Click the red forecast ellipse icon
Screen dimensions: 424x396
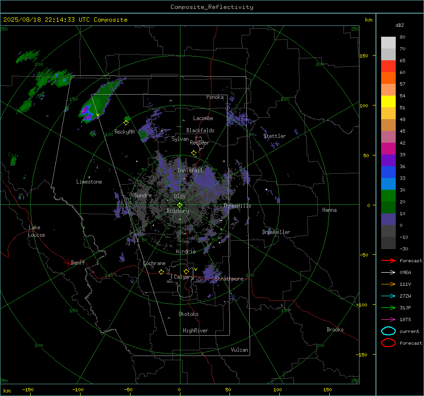pyautogui.click(x=388, y=343)
